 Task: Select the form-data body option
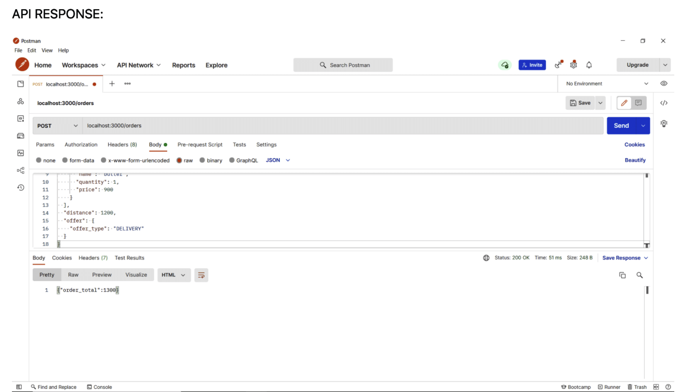78,160
